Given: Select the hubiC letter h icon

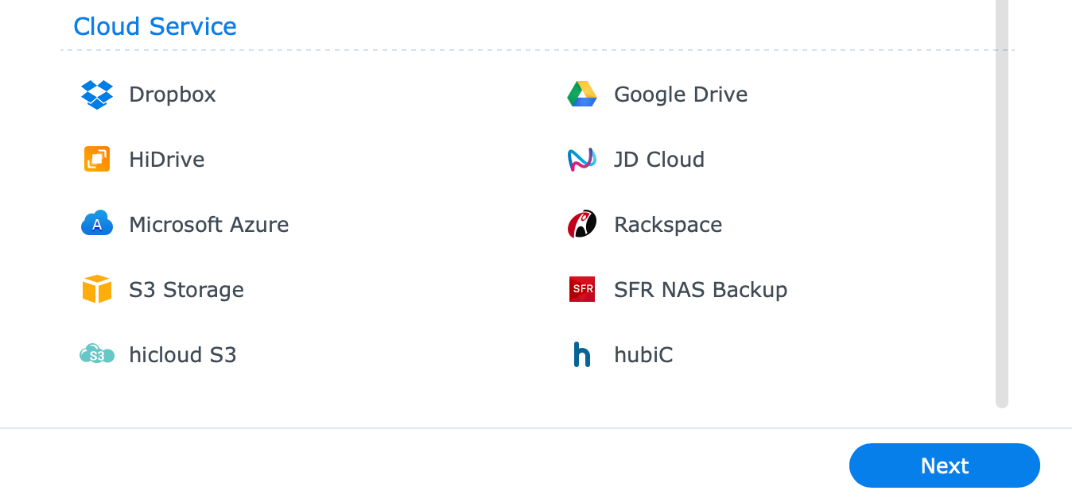Looking at the screenshot, I should pos(582,354).
